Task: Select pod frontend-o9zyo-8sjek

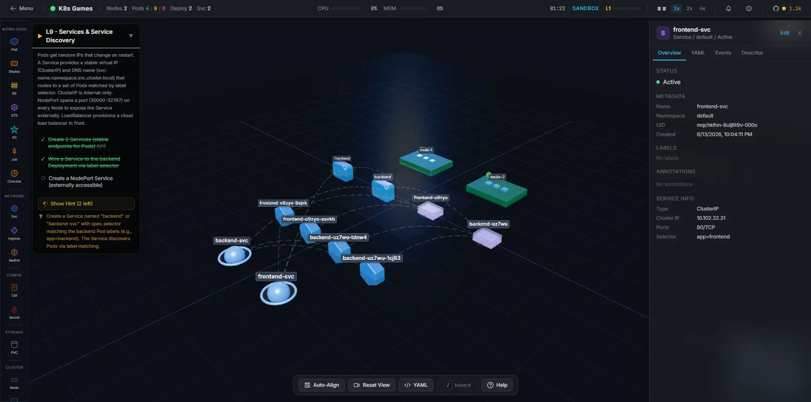Action: tap(283, 216)
